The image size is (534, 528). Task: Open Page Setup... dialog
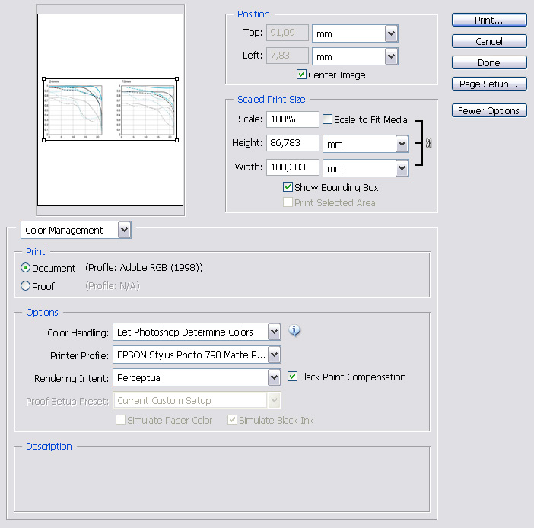(x=488, y=84)
